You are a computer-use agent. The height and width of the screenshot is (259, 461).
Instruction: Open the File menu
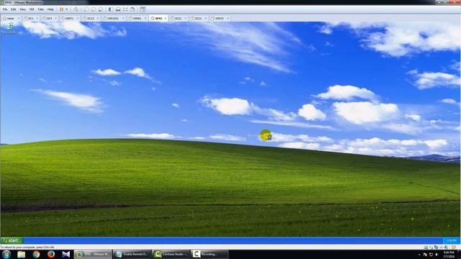tap(5, 9)
